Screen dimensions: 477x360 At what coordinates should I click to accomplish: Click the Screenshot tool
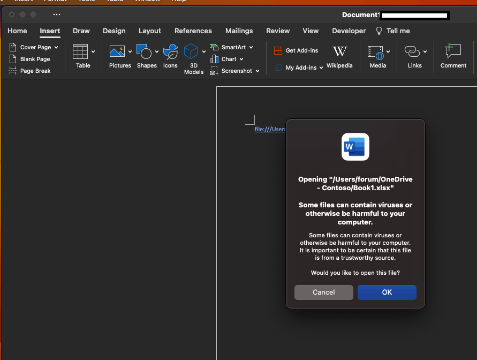[x=231, y=71]
